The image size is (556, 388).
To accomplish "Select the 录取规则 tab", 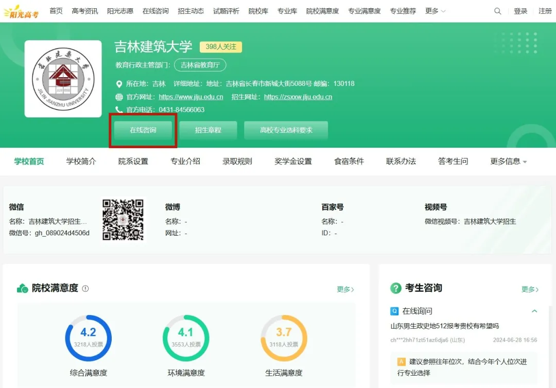I will tap(237, 161).
